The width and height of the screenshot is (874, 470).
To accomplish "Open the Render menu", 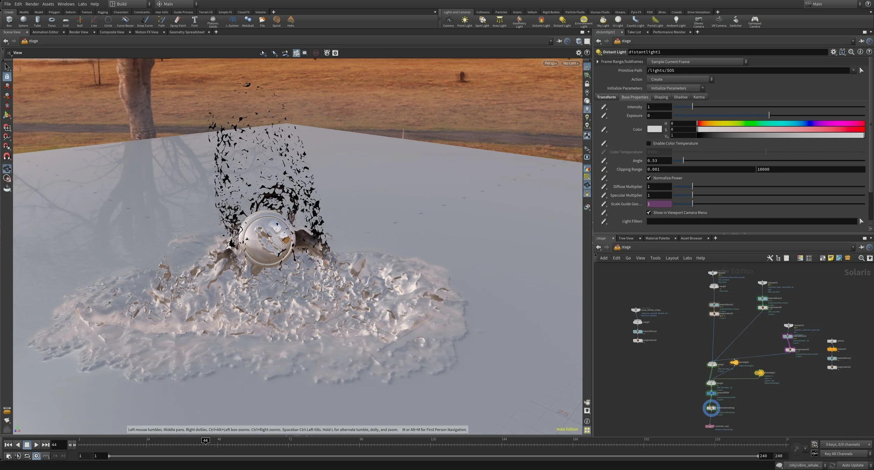I will pos(32,4).
